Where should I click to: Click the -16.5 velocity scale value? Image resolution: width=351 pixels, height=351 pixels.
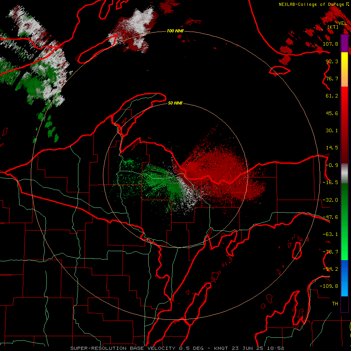pos(331,183)
